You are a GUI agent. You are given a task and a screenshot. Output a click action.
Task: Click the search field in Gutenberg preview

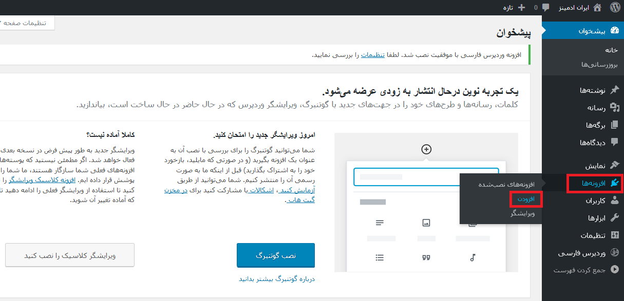426,177
